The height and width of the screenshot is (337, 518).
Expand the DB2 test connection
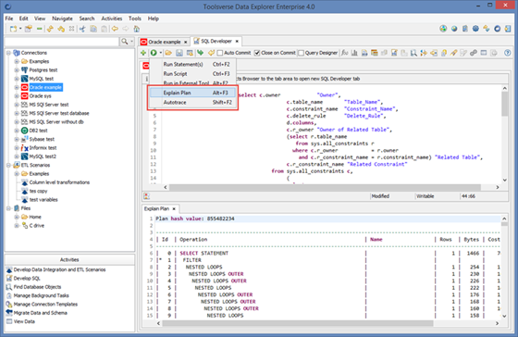[x=17, y=131]
